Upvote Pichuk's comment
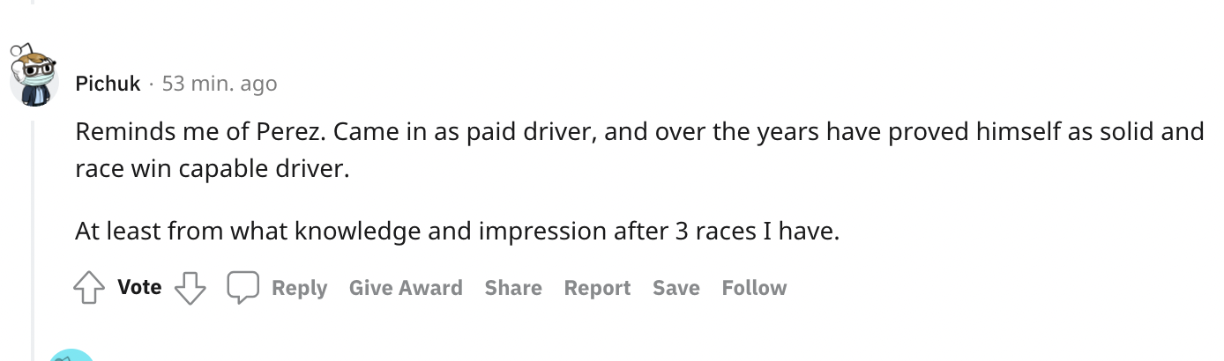 [89, 288]
